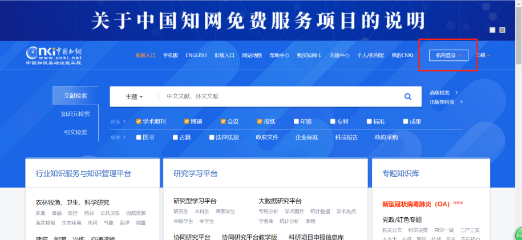Click the 中学生 platform link
The image size is (522, 240).
click(x=207, y=221)
